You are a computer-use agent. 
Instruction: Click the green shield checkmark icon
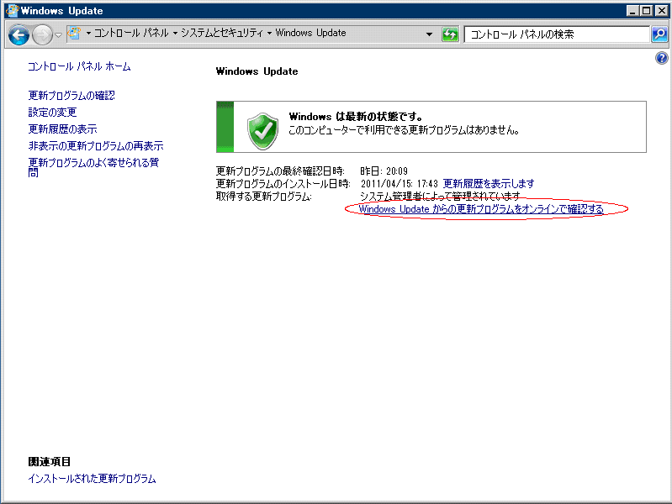click(x=262, y=131)
